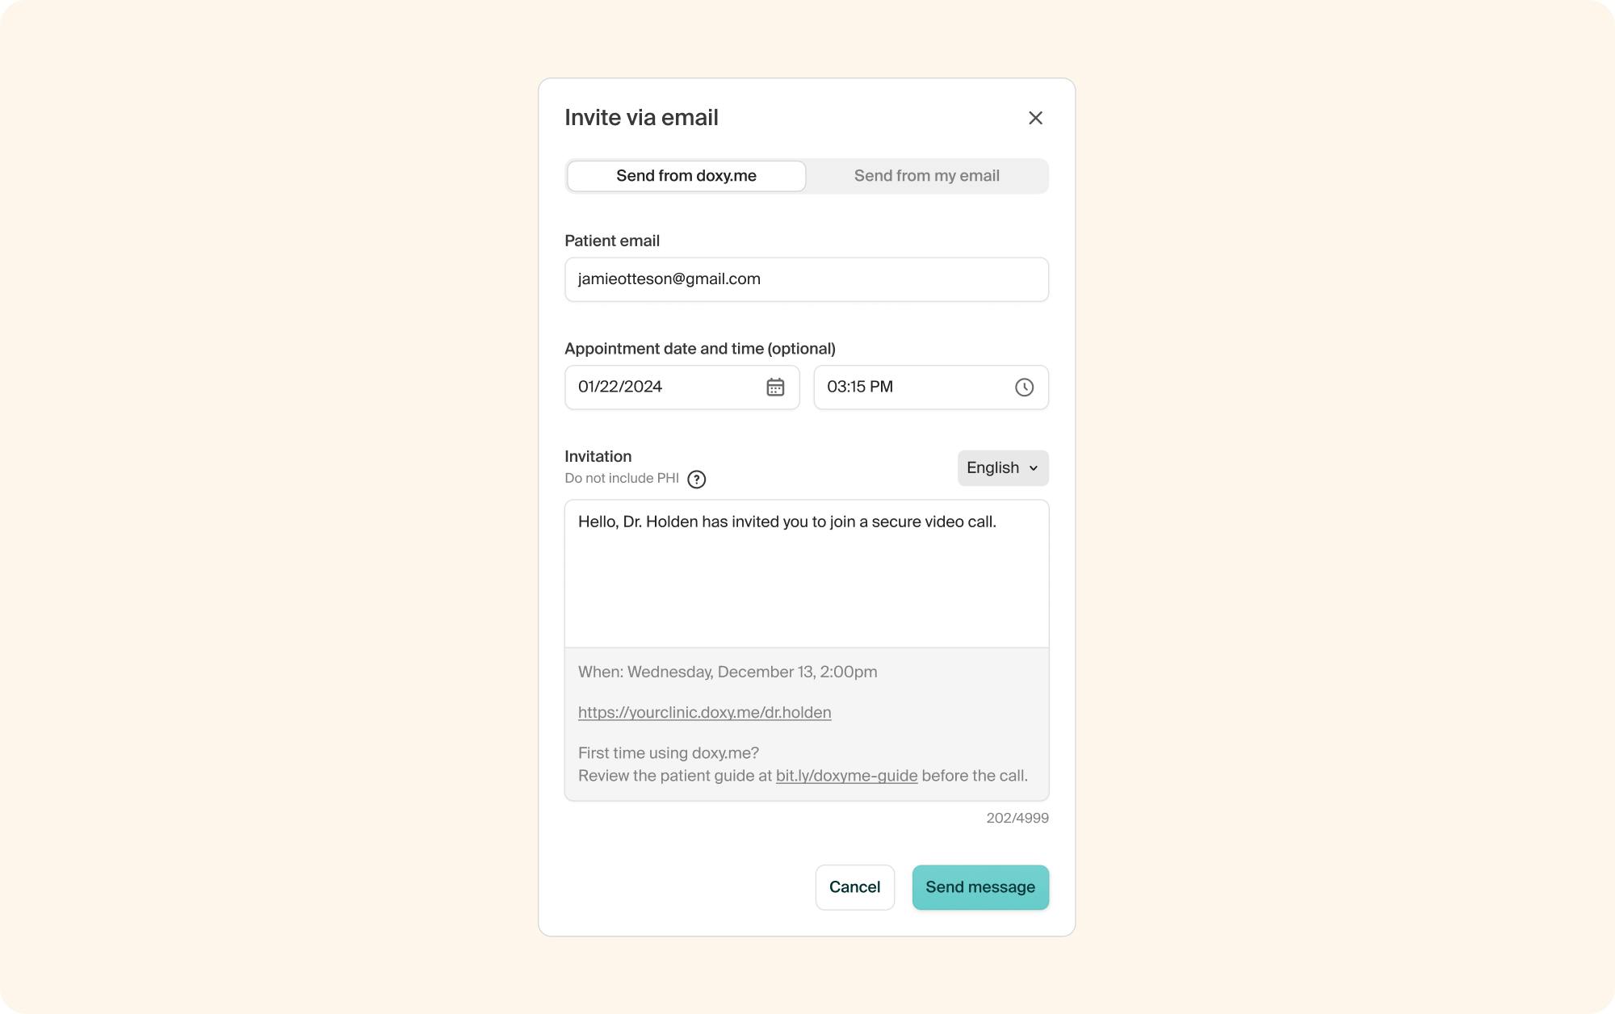Image resolution: width=1615 pixels, height=1014 pixels.
Task: Click the Patient email input field
Action: tap(806, 279)
